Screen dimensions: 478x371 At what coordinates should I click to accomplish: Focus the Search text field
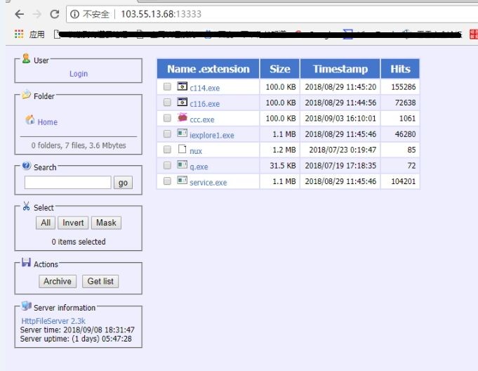[x=67, y=183]
